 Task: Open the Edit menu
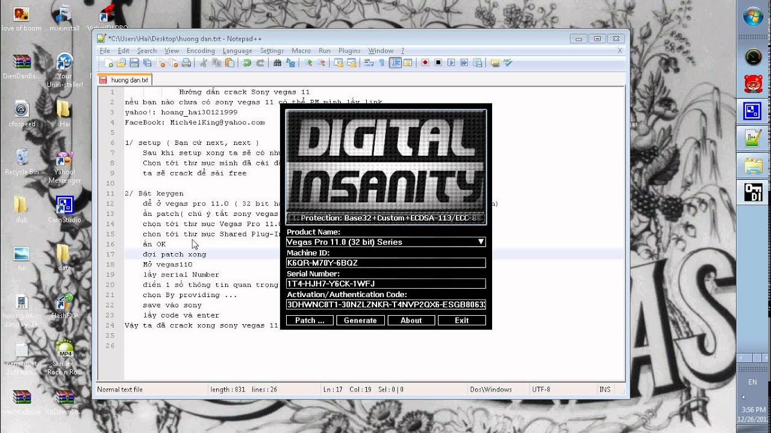tap(123, 51)
